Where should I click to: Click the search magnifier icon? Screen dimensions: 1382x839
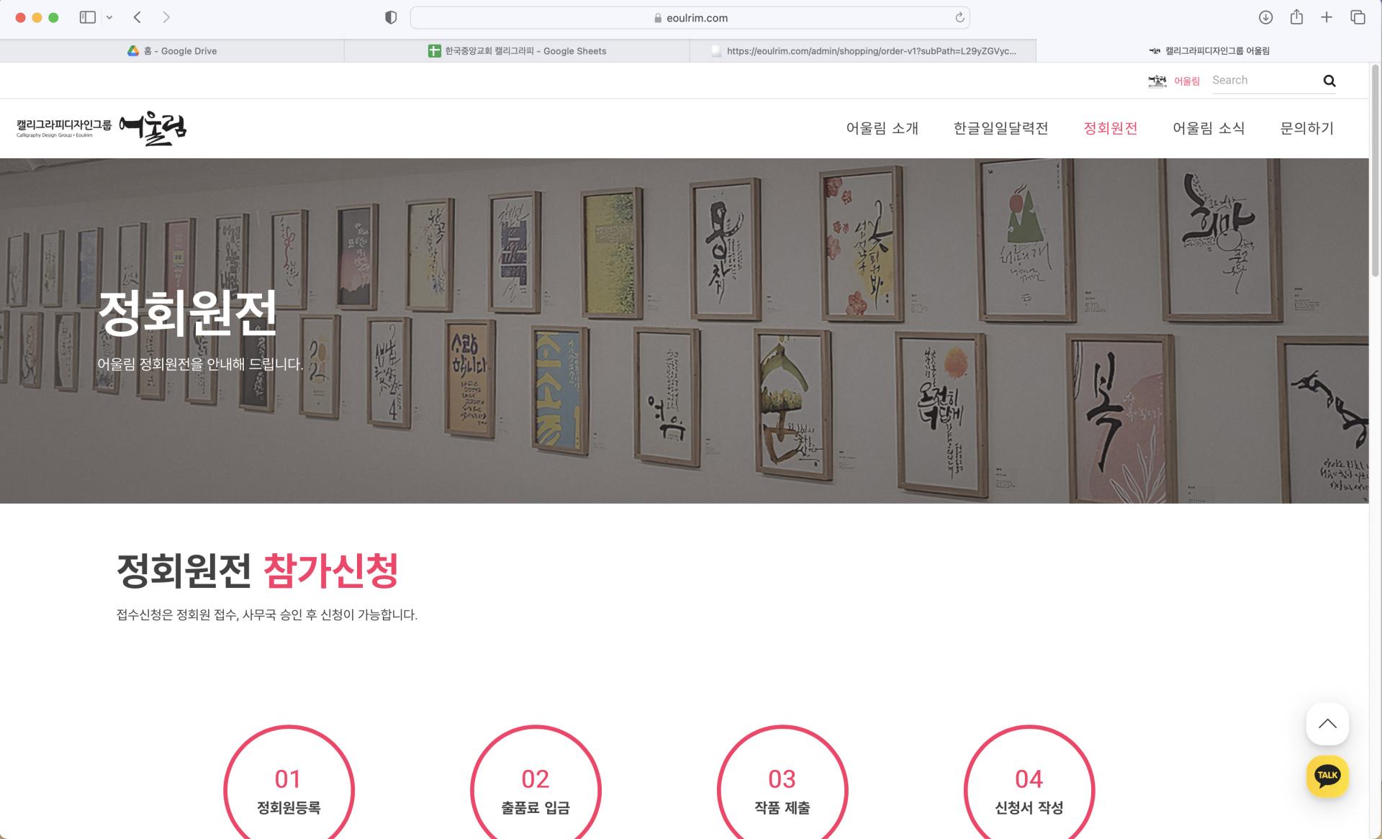(x=1329, y=81)
